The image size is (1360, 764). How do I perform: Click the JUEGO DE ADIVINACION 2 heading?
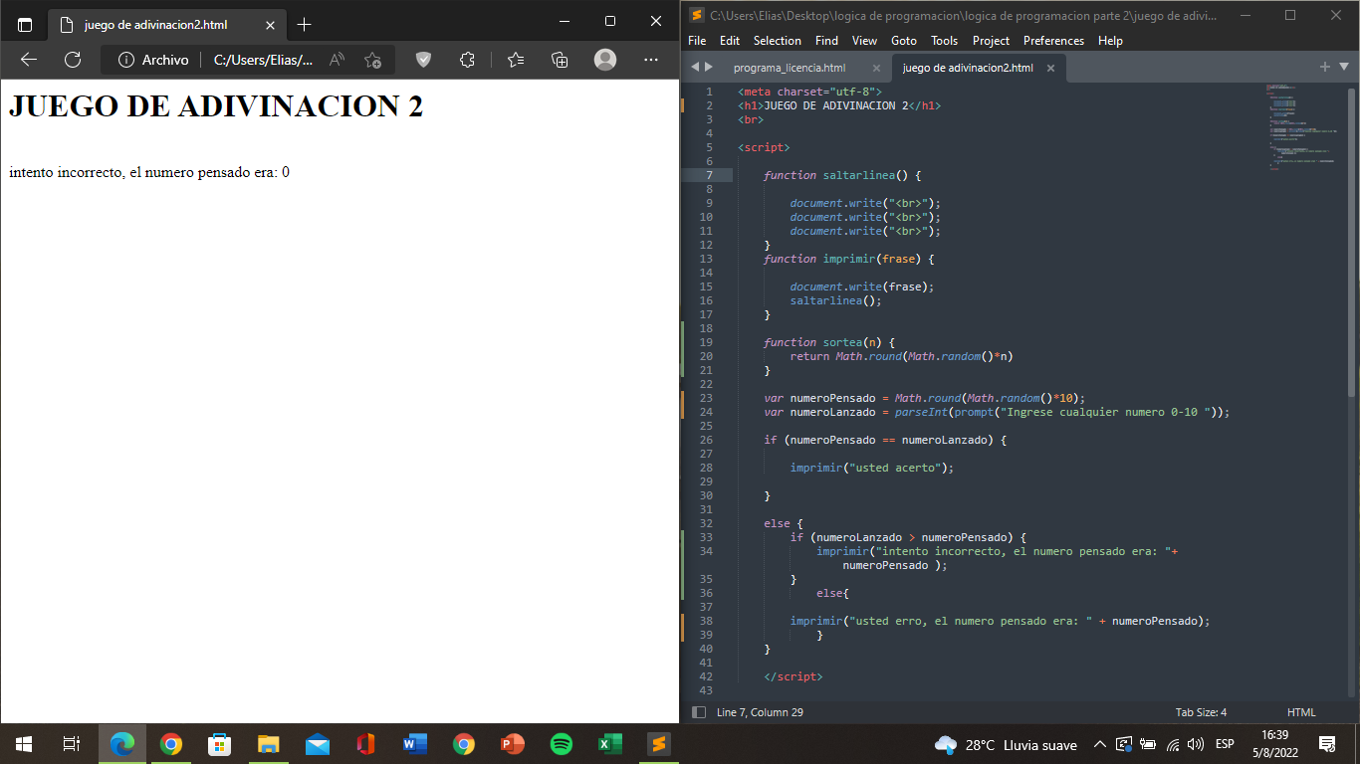(216, 105)
